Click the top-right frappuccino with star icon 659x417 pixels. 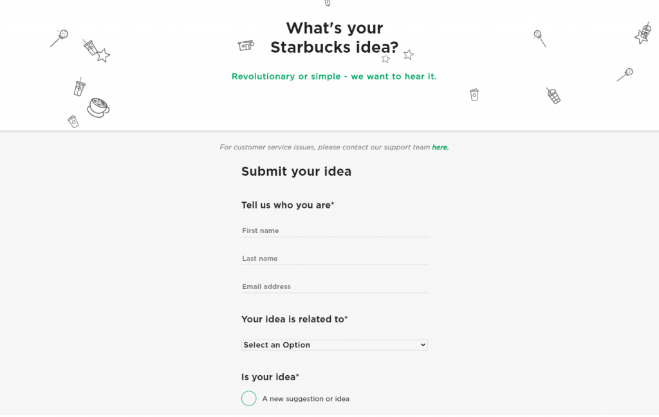[643, 33]
